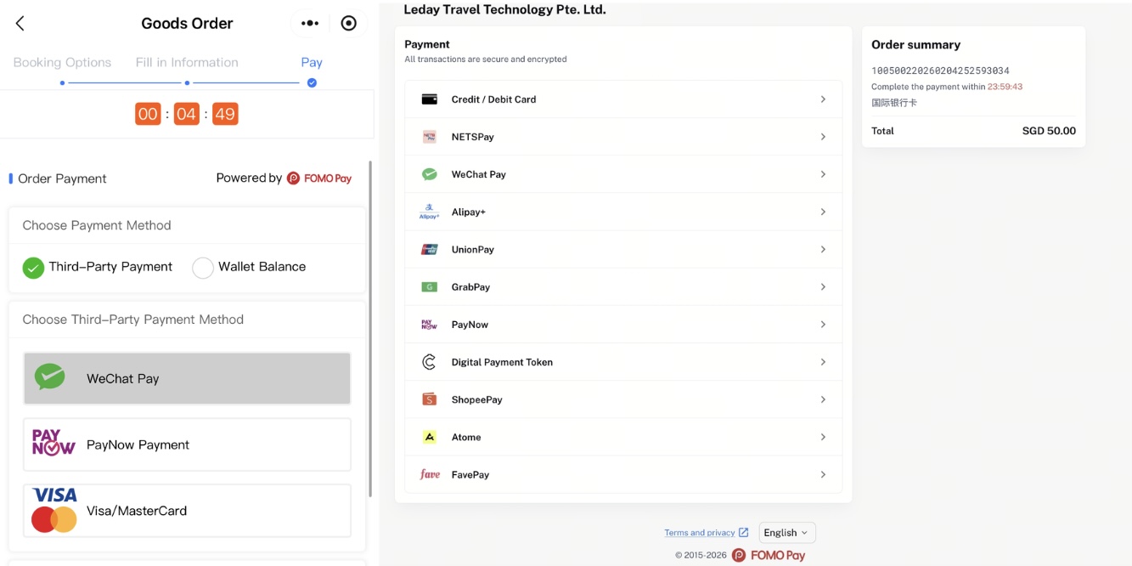Expand Credit / Debit Card chevron
Viewport: 1132px width, 566px height.
(823, 99)
